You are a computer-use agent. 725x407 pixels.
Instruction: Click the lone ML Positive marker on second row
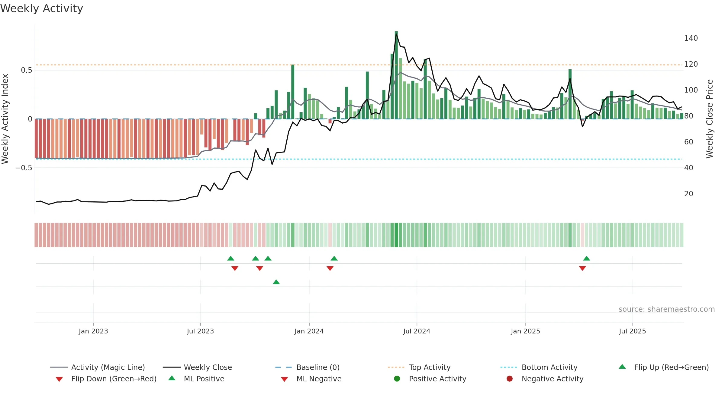coord(276,282)
